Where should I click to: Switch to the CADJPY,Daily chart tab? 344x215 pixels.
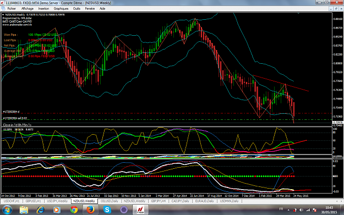pyautogui.click(x=180, y=201)
